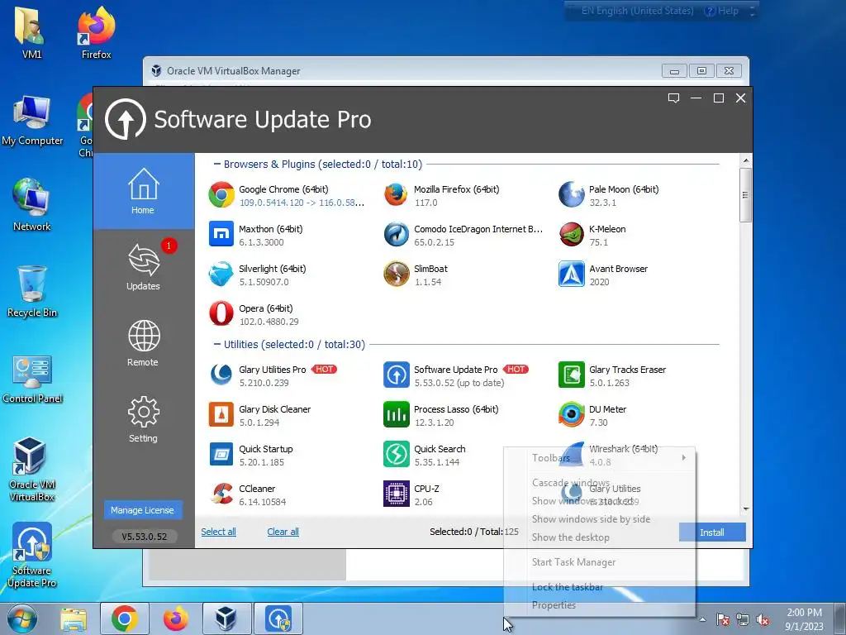Open the My Computer desktop icon
Viewport: 846px width, 635px height.
coord(32,121)
